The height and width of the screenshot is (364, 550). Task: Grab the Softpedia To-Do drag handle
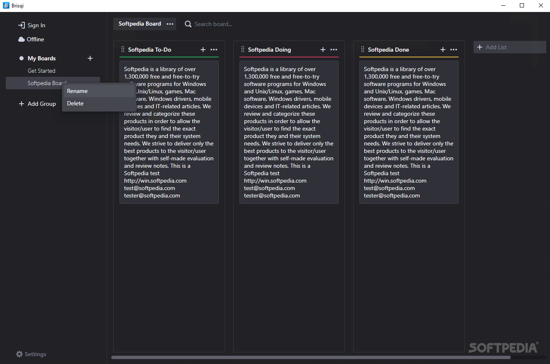tap(123, 50)
